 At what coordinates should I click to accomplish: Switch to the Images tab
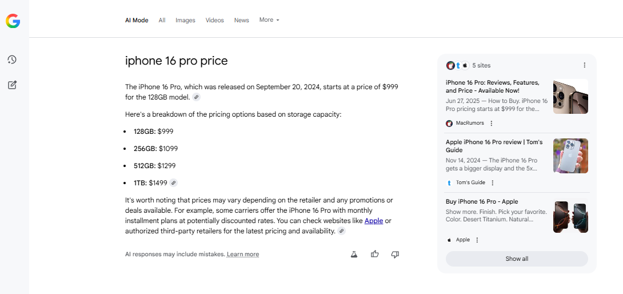pos(186,20)
